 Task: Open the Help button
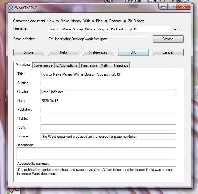tap(63, 52)
